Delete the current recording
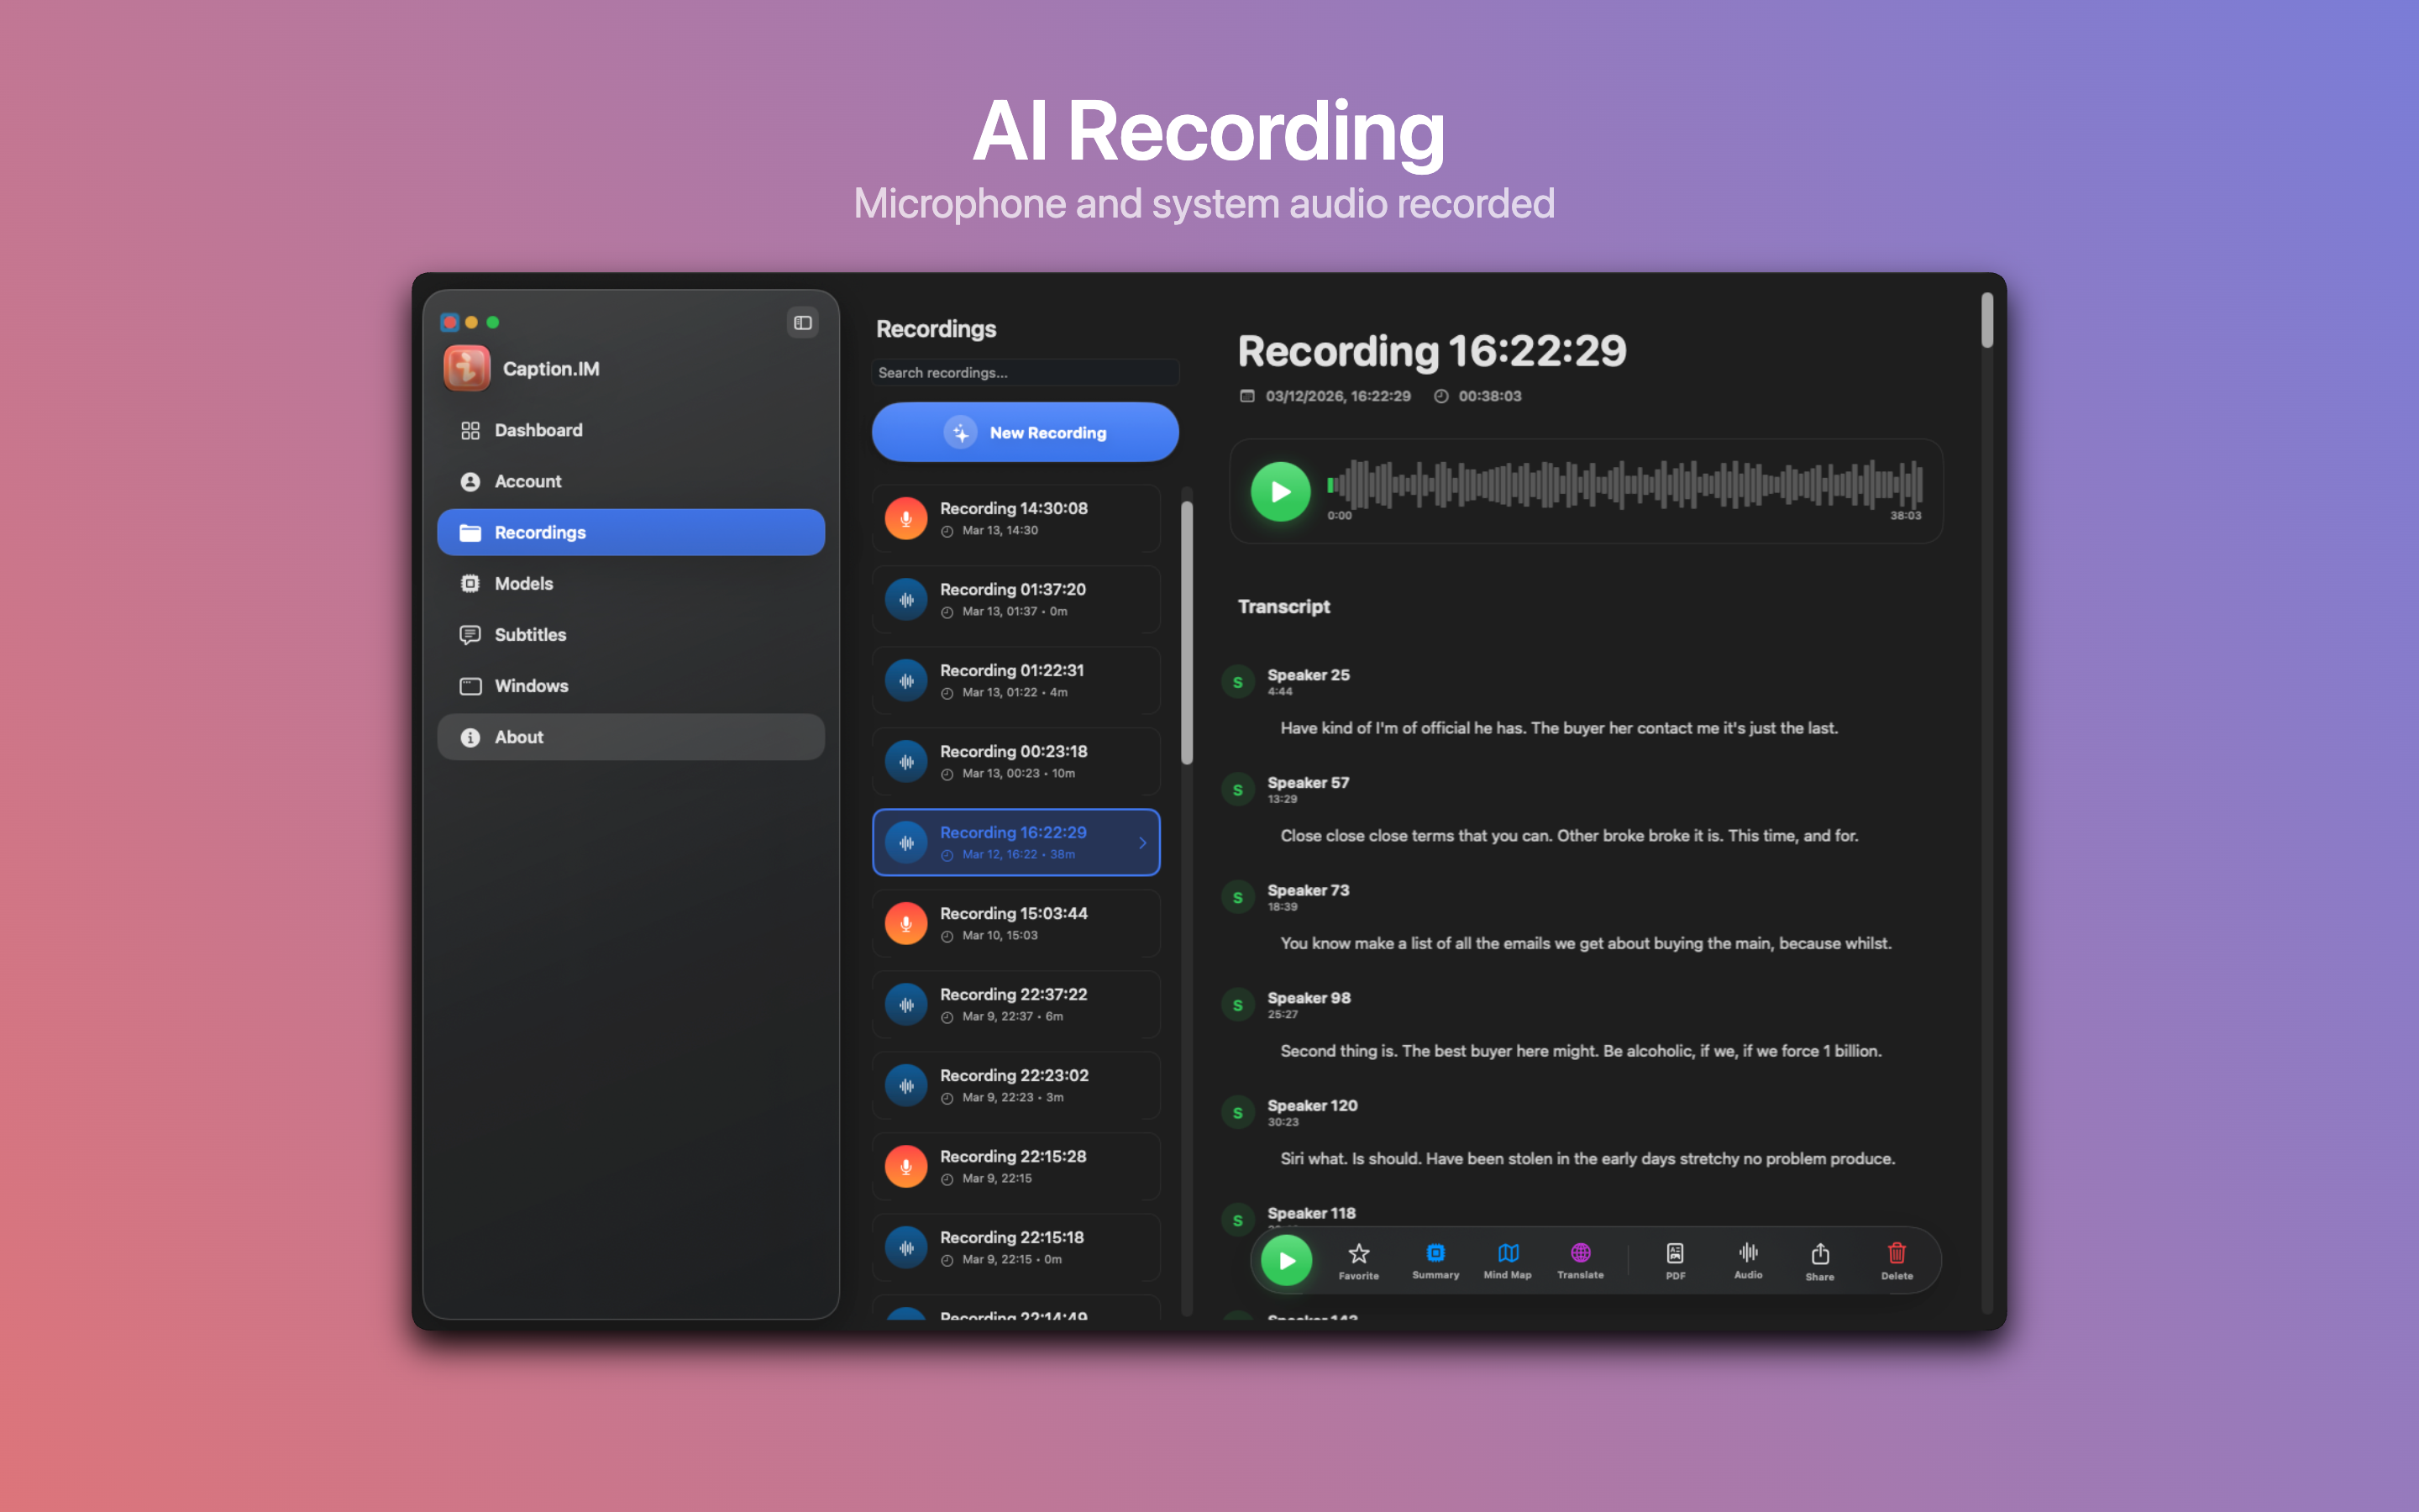The image size is (2419, 1512). 1897,1259
